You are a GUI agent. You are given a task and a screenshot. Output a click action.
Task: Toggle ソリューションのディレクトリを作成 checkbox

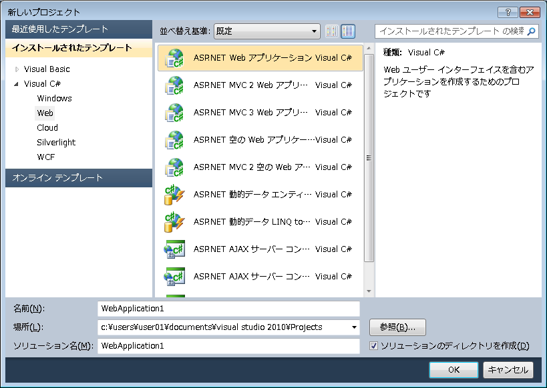tap(373, 346)
